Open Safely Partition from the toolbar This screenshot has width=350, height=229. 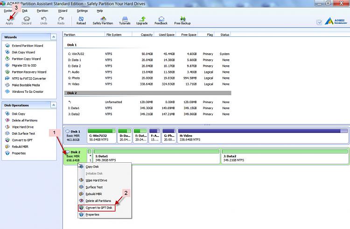103,21
